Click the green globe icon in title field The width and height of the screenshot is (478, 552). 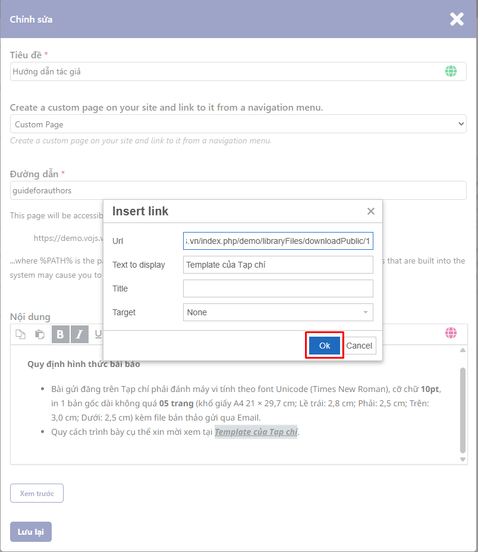click(x=451, y=71)
